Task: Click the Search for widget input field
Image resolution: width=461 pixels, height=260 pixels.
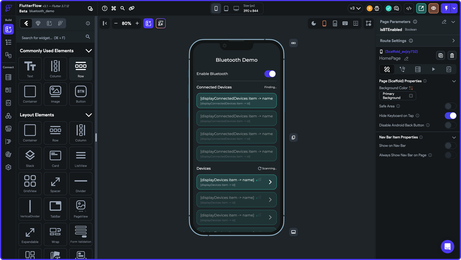Action: point(52,37)
